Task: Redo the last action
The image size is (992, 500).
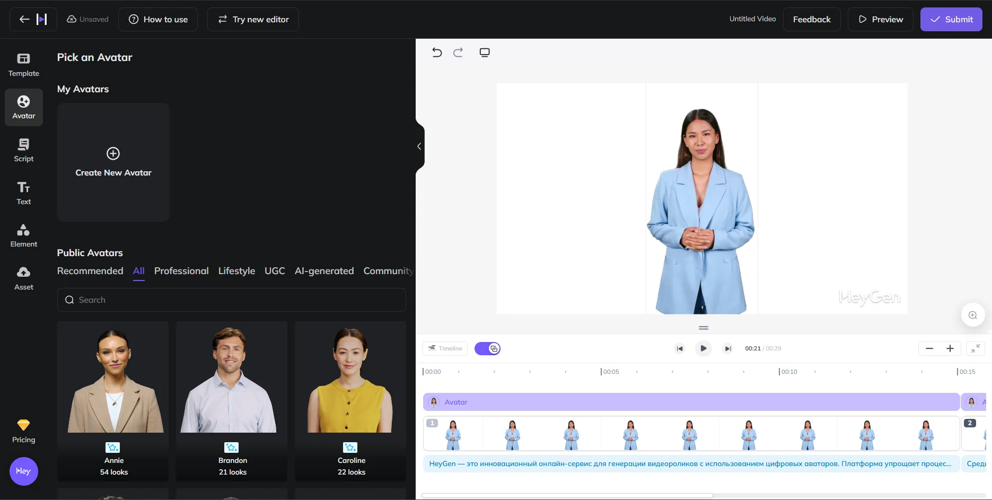Action: point(458,52)
